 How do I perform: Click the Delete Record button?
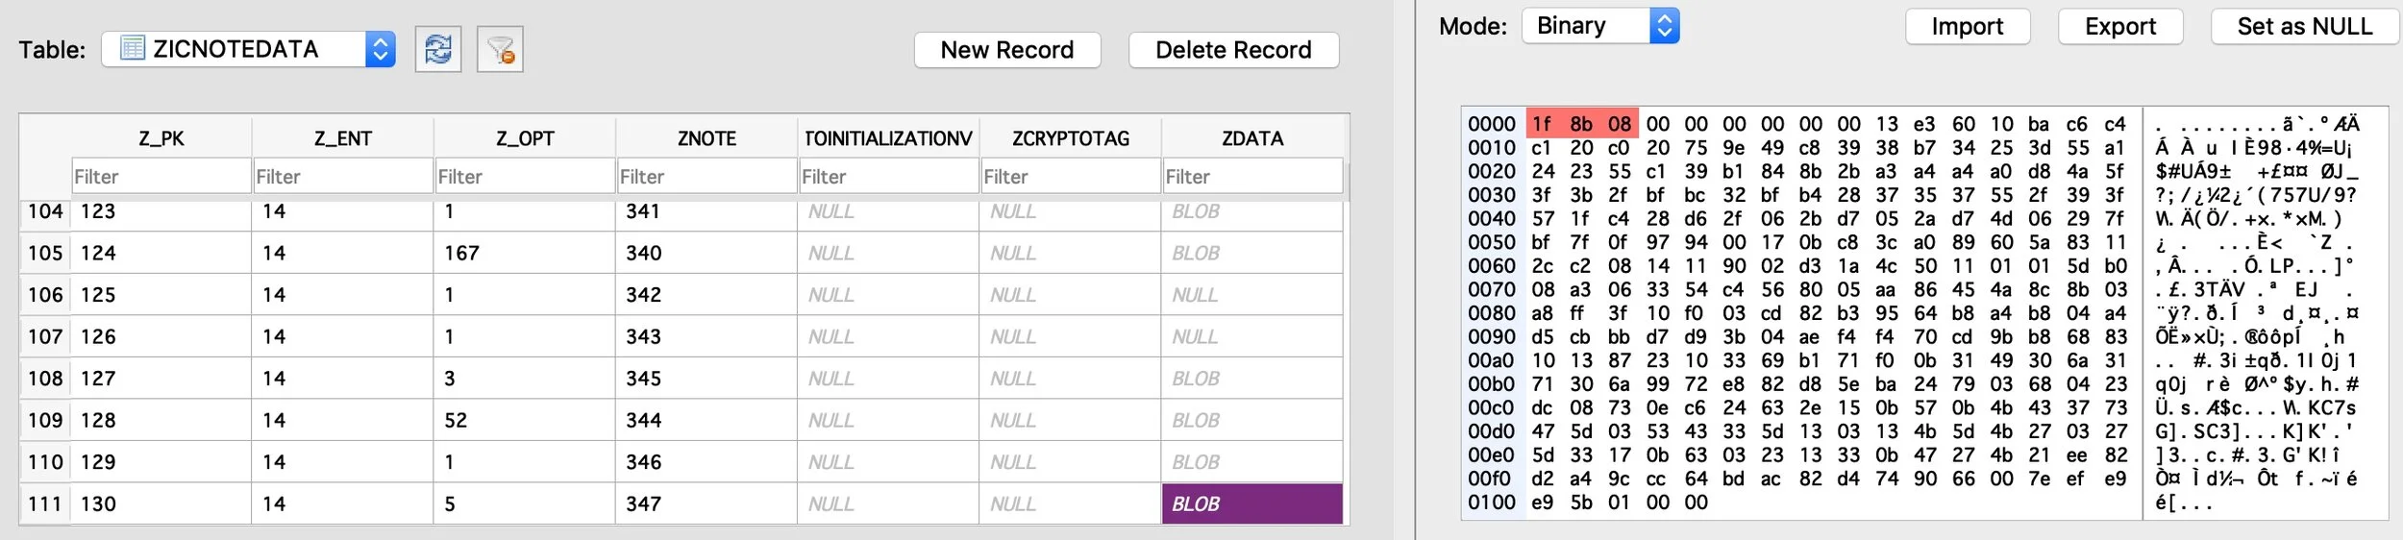[x=1233, y=50]
